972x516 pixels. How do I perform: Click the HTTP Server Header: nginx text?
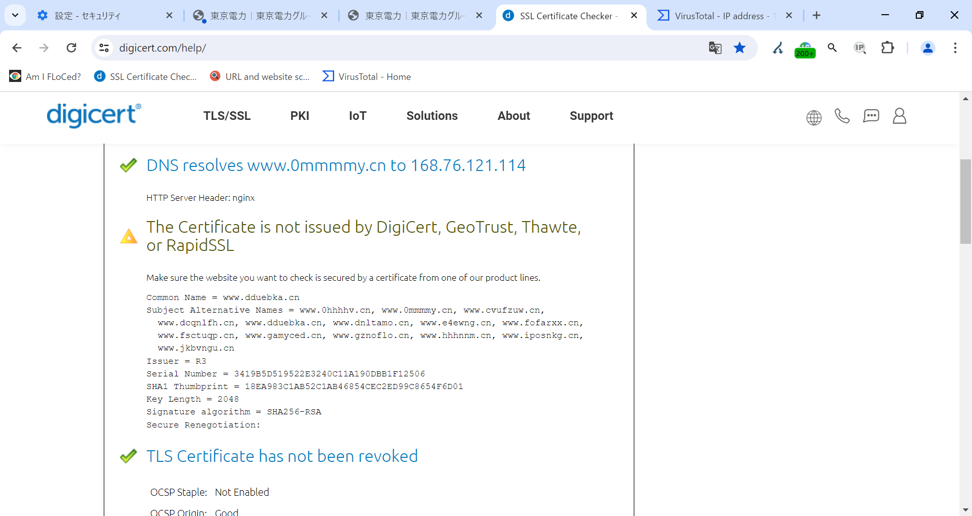coord(200,198)
